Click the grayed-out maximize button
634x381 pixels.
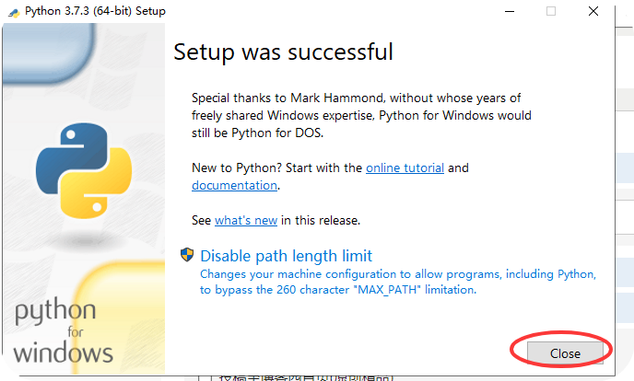coord(551,11)
